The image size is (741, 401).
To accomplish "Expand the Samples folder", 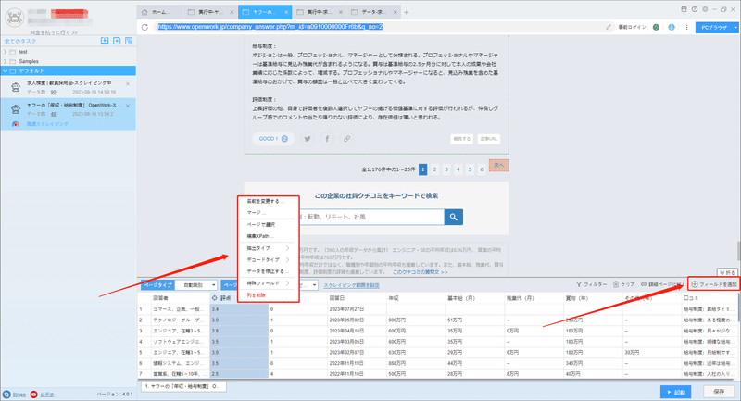I will 6,61.
